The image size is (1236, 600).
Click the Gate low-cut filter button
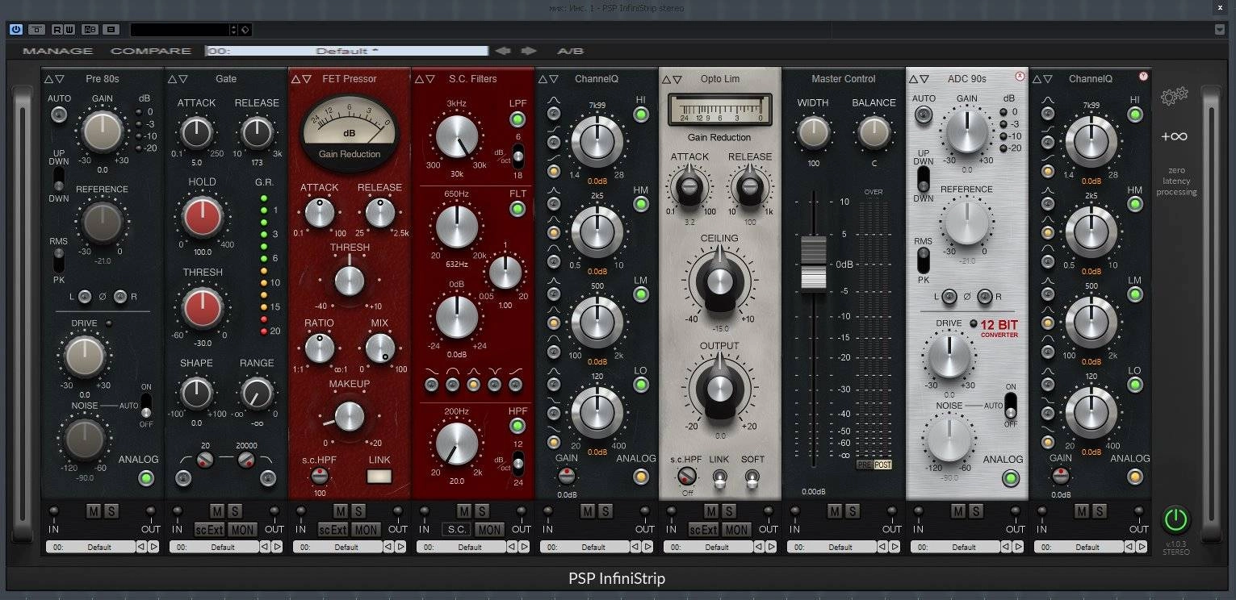tap(184, 478)
